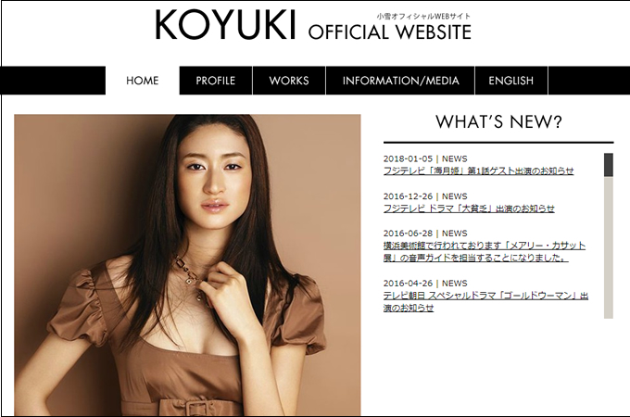Click the WHAT'S NEW? heading
This screenshot has width=630, height=417.
(x=498, y=121)
